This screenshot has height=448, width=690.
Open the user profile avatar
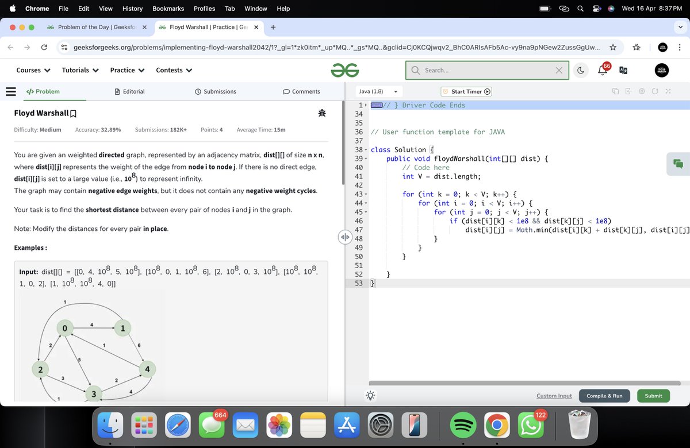click(x=662, y=70)
